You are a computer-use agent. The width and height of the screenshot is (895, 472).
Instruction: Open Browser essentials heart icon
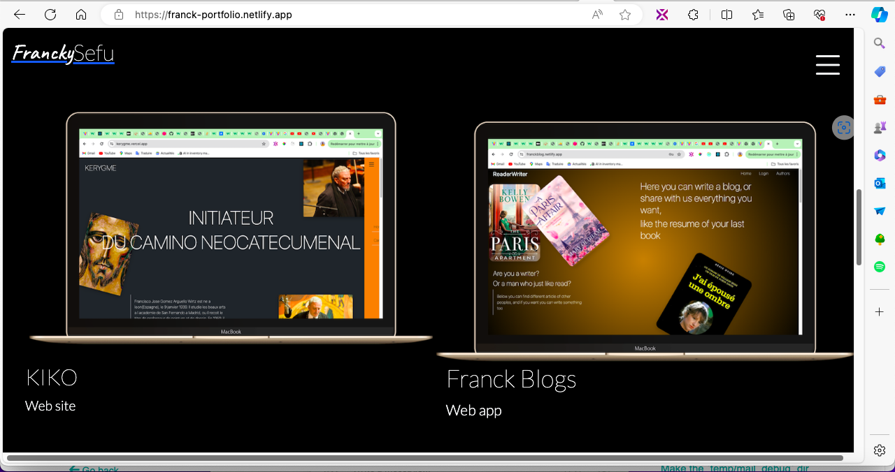pos(819,15)
